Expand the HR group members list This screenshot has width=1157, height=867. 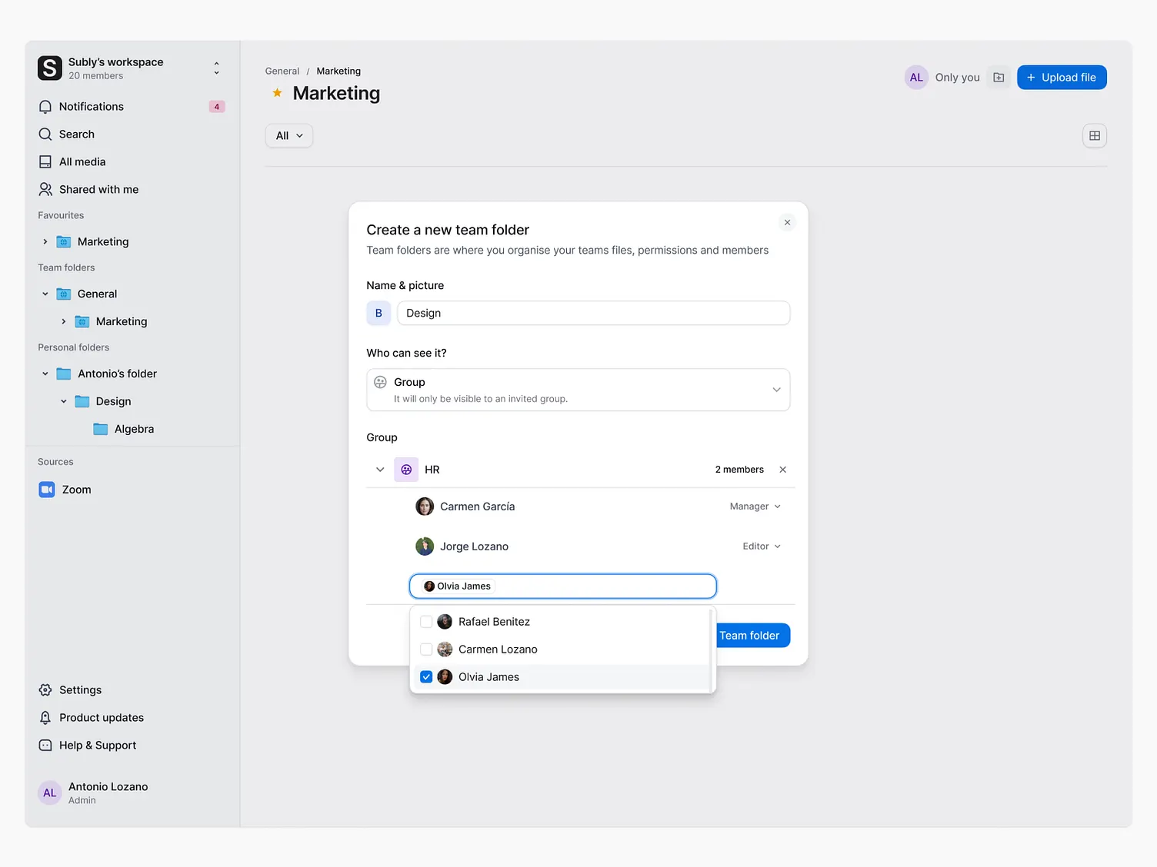click(x=379, y=469)
